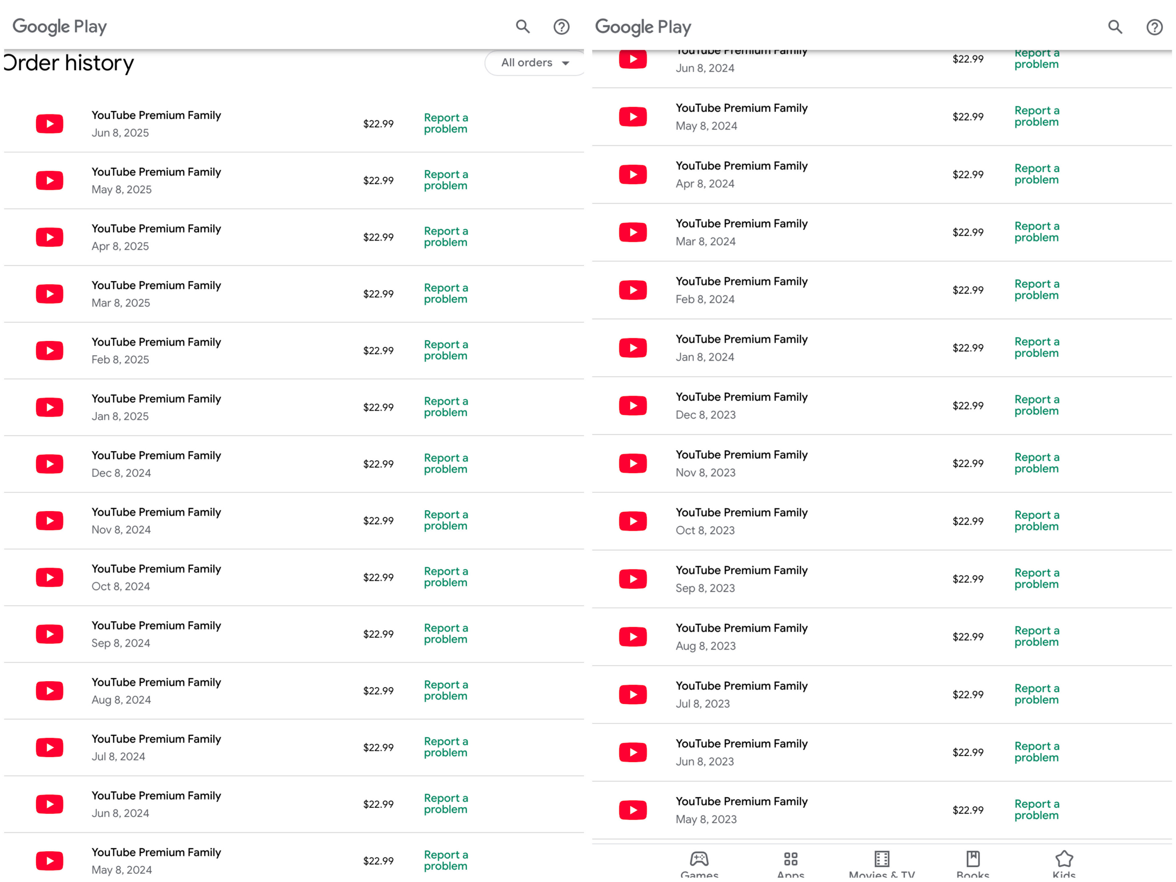Report a problem for Aug 8, 2023 order

coord(1037,636)
